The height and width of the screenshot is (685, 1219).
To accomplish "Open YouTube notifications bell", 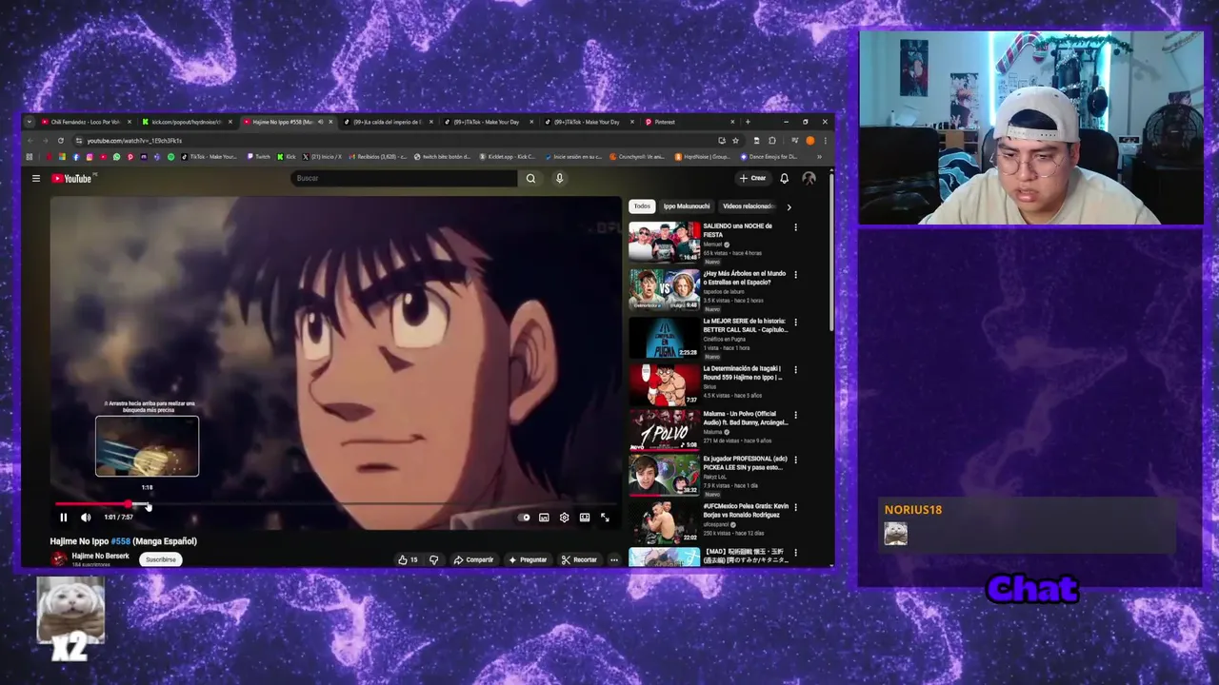I will 784,178.
